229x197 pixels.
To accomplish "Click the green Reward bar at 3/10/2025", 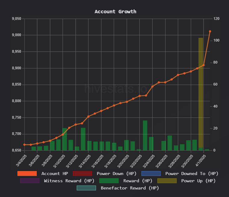I will coord(65,139).
